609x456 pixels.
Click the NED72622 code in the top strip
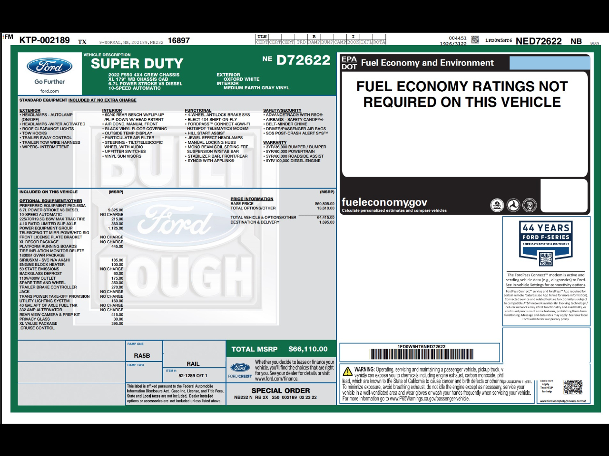tap(539, 41)
